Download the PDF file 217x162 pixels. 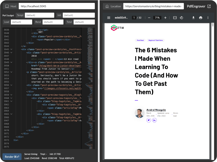pos(194,18)
